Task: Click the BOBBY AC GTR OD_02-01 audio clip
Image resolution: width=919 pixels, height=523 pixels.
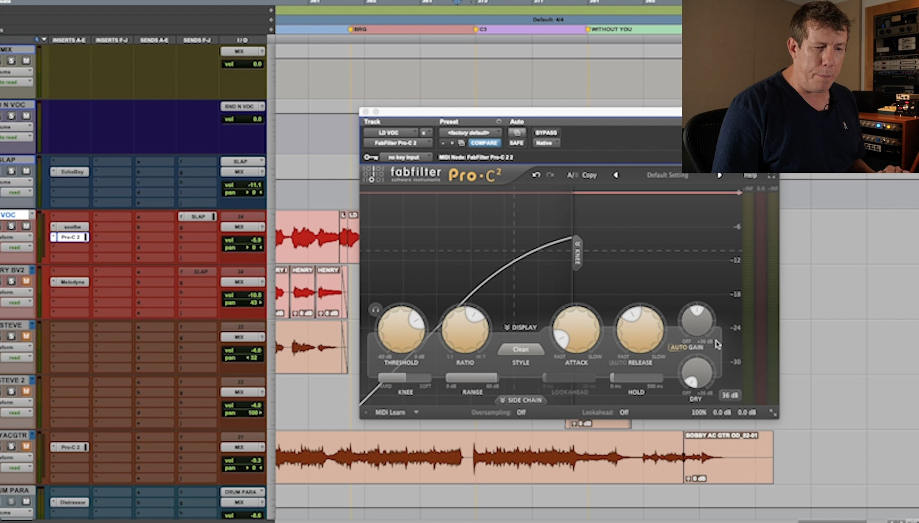Action: [x=728, y=457]
